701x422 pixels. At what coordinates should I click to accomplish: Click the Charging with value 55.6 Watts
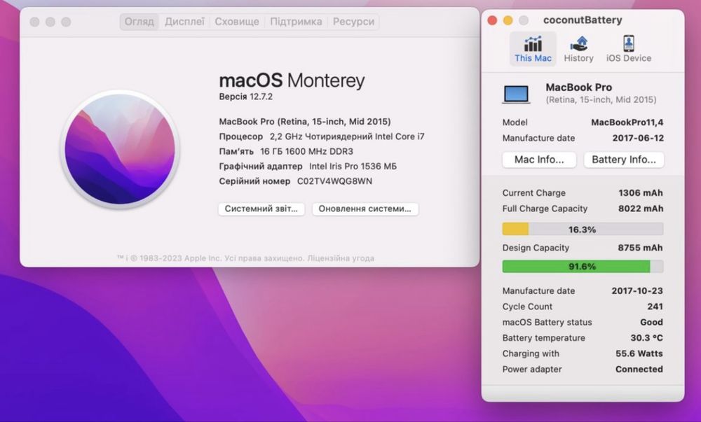[639, 353]
